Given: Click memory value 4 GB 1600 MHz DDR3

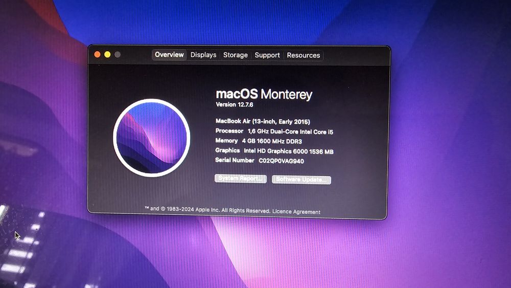Looking at the screenshot, I should [272, 141].
